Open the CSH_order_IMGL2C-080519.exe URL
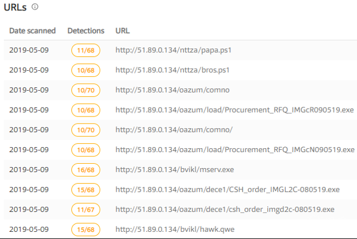 pyautogui.click(x=227, y=189)
